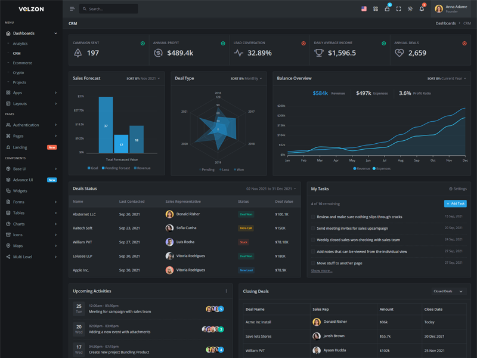Image resolution: width=477 pixels, height=358 pixels.
Task: Open the shopping bag cart icon
Action: pos(387,9)
